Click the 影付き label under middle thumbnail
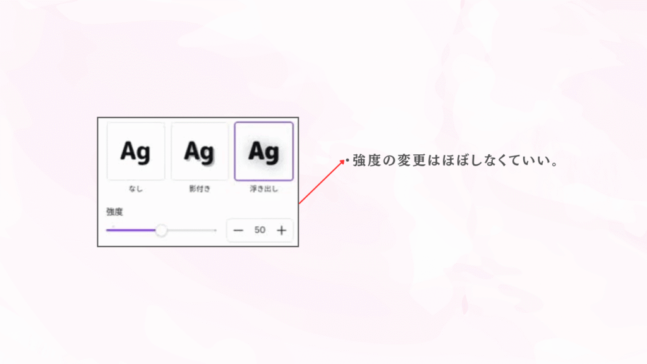This screenshot has width=647, height=364. click(200, 189)
